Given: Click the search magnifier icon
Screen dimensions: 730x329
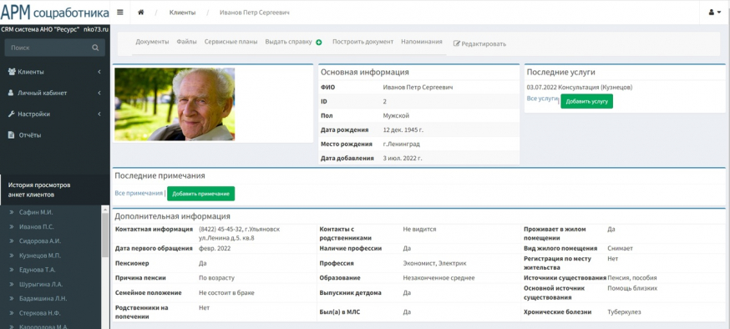Looking at the screenshot, I should 95,48.
